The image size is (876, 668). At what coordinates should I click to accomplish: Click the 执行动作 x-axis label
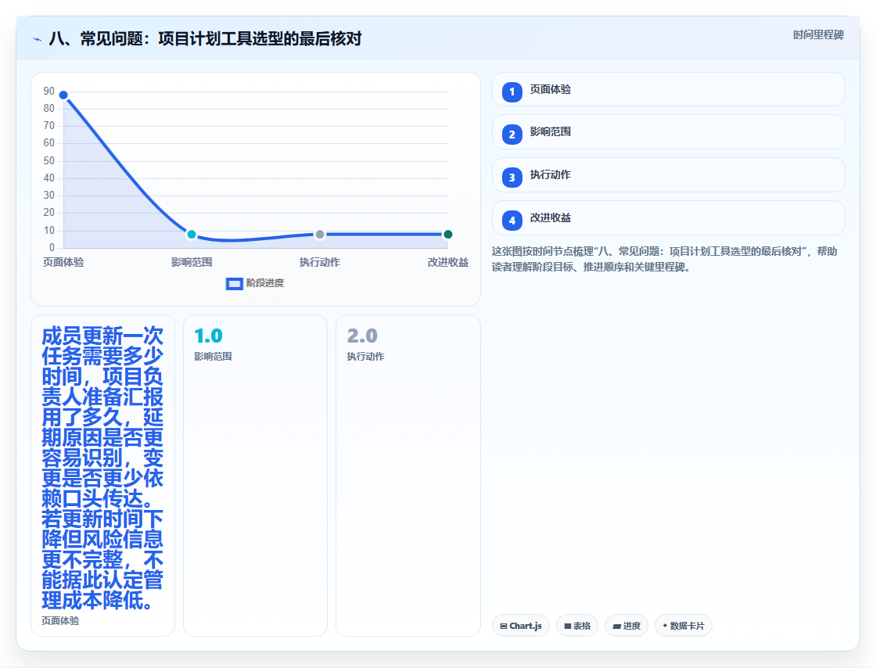tap(320, 263)
